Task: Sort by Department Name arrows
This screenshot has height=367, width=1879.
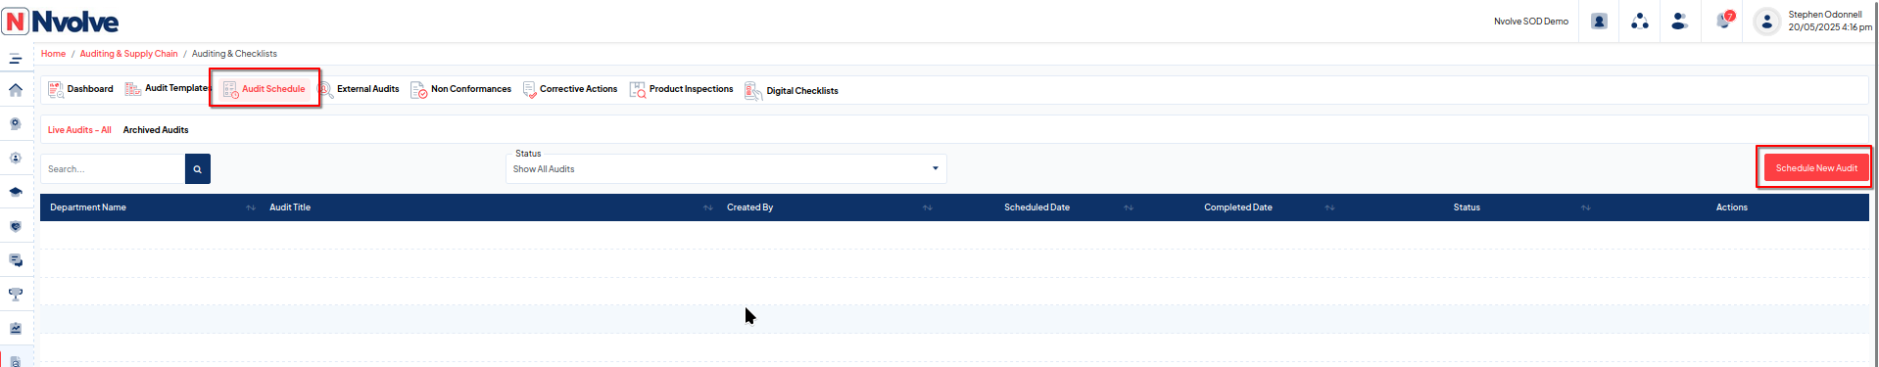Action: pyautogui.click(x=251, y=207)
